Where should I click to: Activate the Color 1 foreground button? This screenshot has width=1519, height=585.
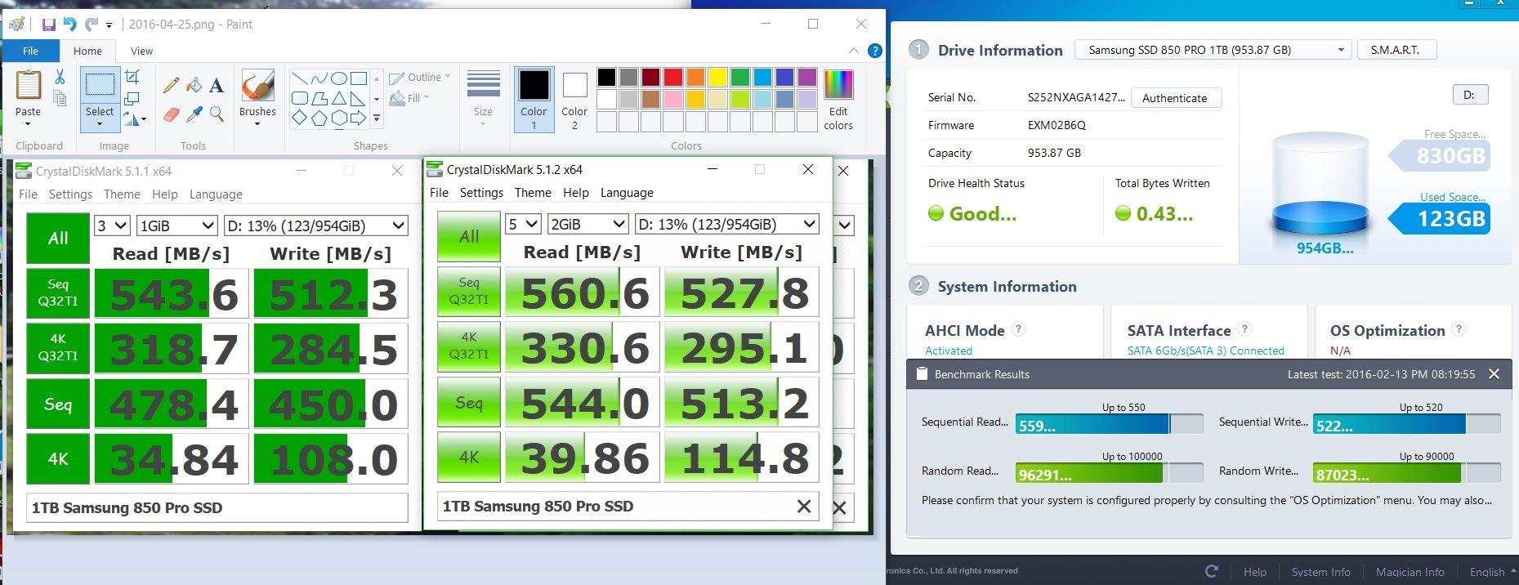click(x=534, y=100)
